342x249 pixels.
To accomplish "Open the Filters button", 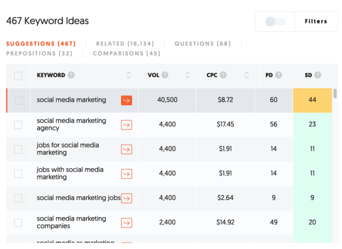I will (x=316, y=22).
